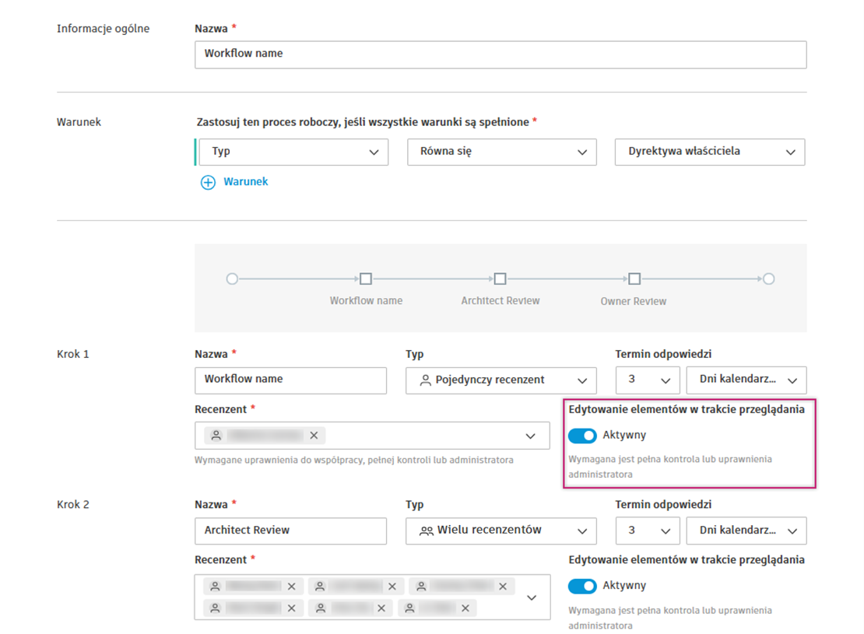Remove the first reviewer chip in Krok 2

[292, 587]
